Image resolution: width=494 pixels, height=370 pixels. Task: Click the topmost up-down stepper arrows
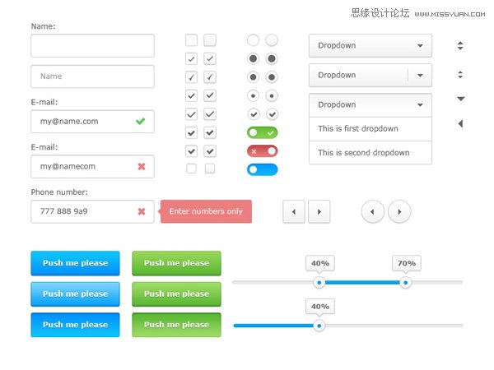(x=460, y=45)
